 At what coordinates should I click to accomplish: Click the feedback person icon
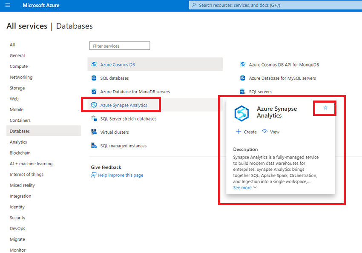[94, 175]
